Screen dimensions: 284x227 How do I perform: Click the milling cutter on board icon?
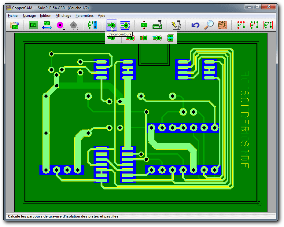click(x=157, y=25)
